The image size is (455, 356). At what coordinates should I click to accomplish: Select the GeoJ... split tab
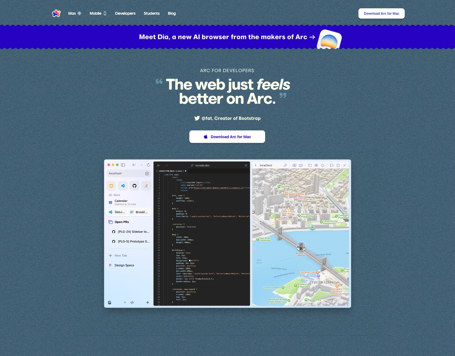point(117,212)
